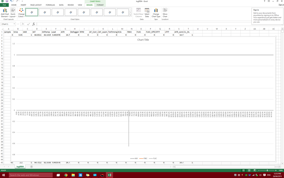Screen dimensions: 284x178
Task: Save the workbook from Quick Access Toolbar
Action: 7,1
